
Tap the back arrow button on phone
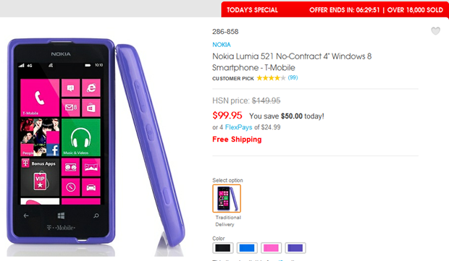tap(26, 215)
